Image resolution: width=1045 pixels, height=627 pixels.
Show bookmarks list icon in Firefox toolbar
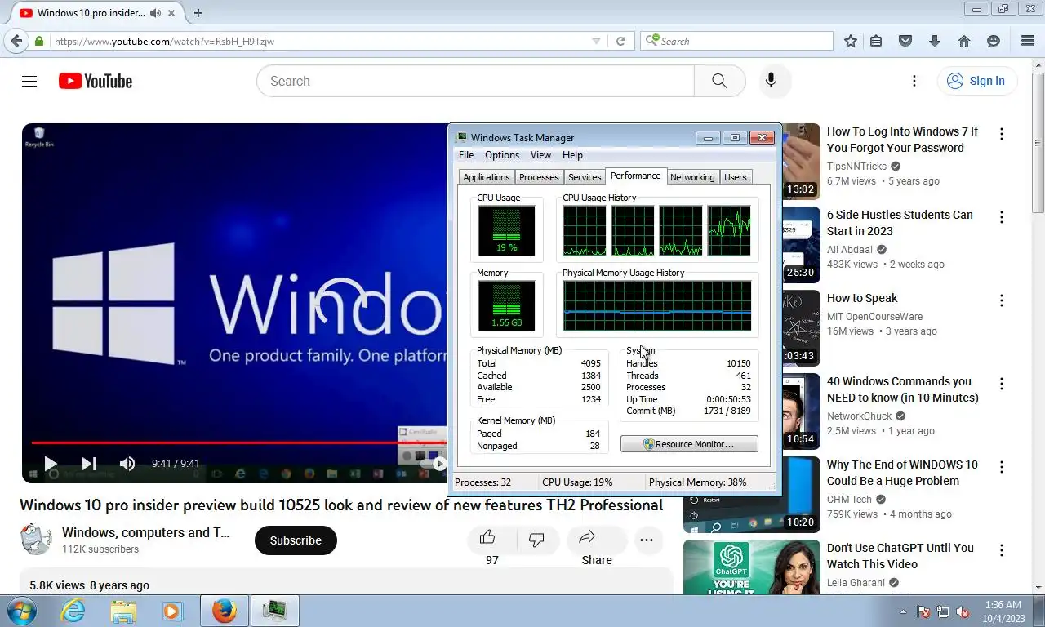click(876, 41)
